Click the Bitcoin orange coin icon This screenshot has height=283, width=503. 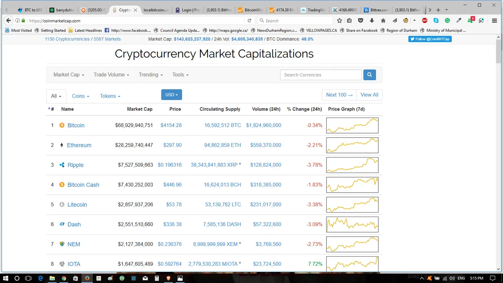pos(62,125)
